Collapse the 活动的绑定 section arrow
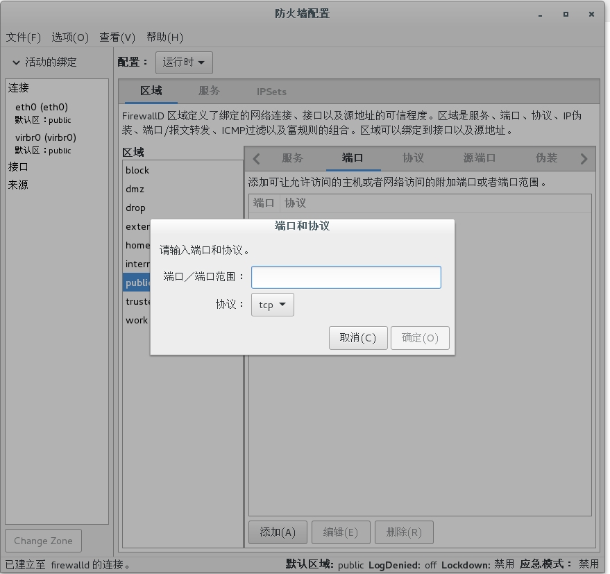This screenshot has width=610, height=574. click(x=16, y=62)
